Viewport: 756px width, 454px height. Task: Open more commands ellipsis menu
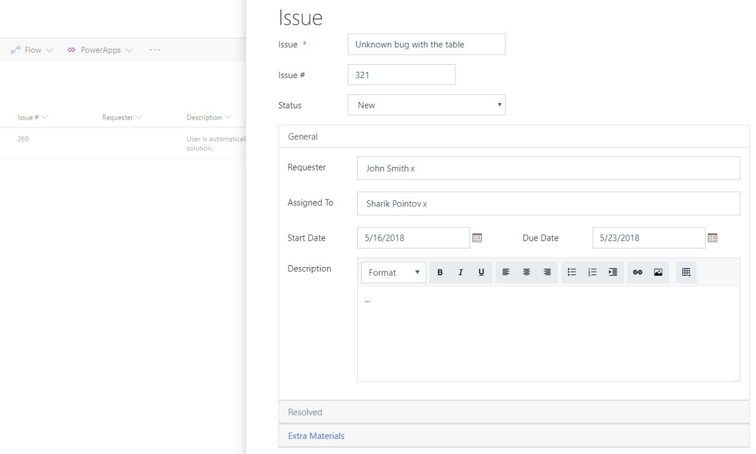tap(155, 50)
